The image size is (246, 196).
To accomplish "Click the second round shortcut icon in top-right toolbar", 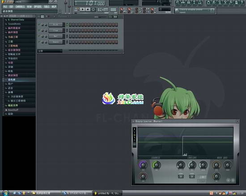I will (183, 2).
